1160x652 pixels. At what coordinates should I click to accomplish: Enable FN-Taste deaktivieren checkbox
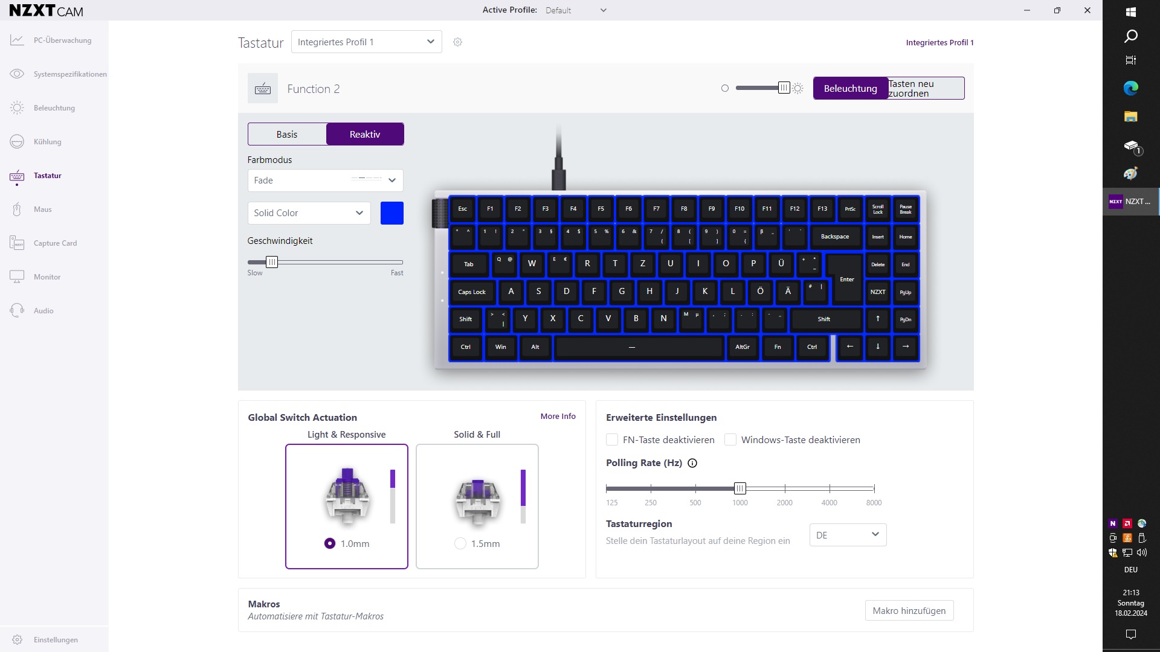coord(612,439)
